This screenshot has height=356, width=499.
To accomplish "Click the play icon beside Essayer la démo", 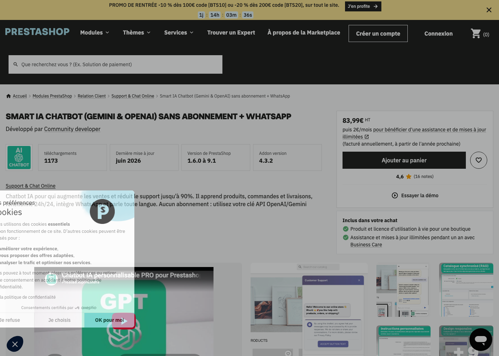I will point(395,195).
